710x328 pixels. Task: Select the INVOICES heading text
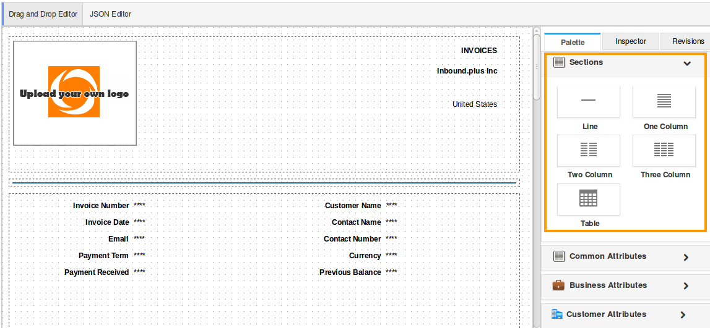point(478,51)
